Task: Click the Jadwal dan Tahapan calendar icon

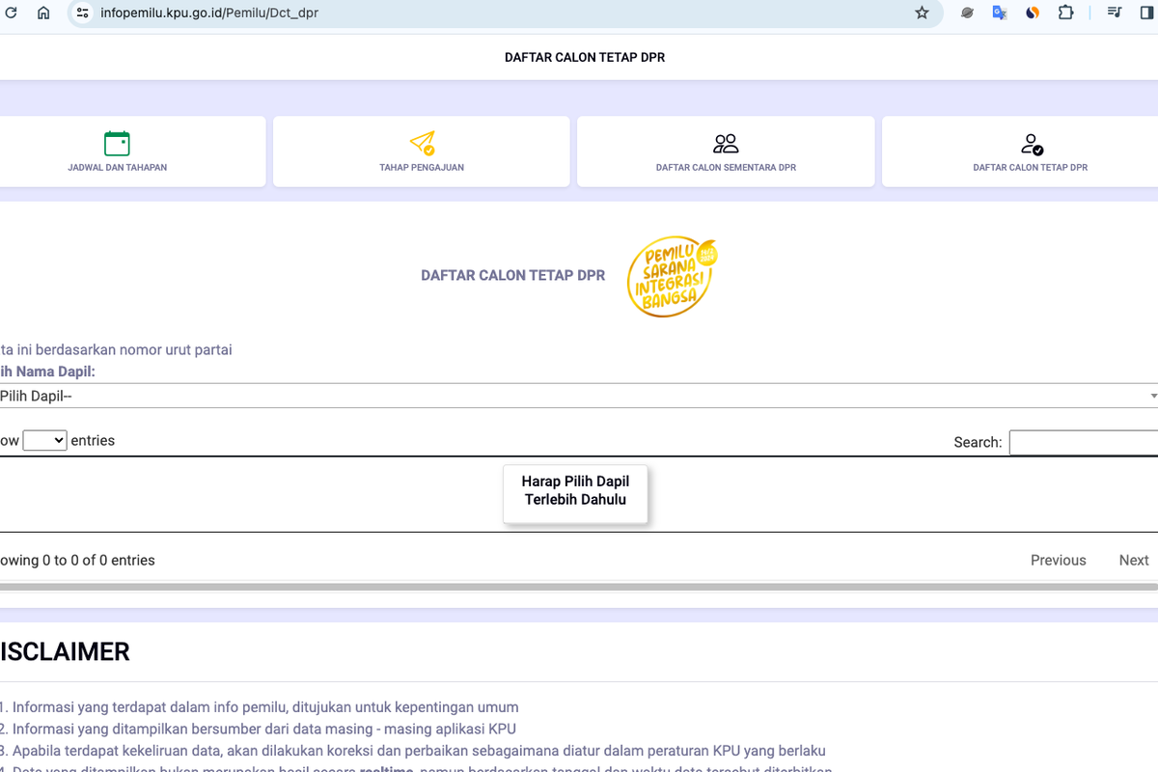Action: 117,144
